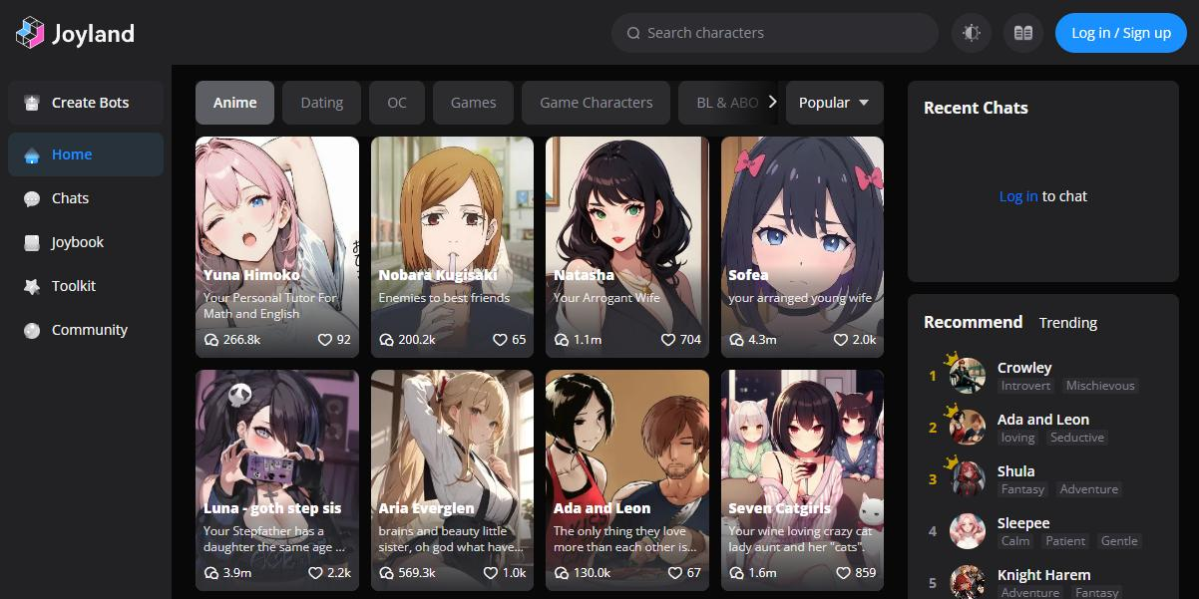Click chat count icon on Natasha card
The height and width of the screenshot is (599, 1199).
[562, 340]
